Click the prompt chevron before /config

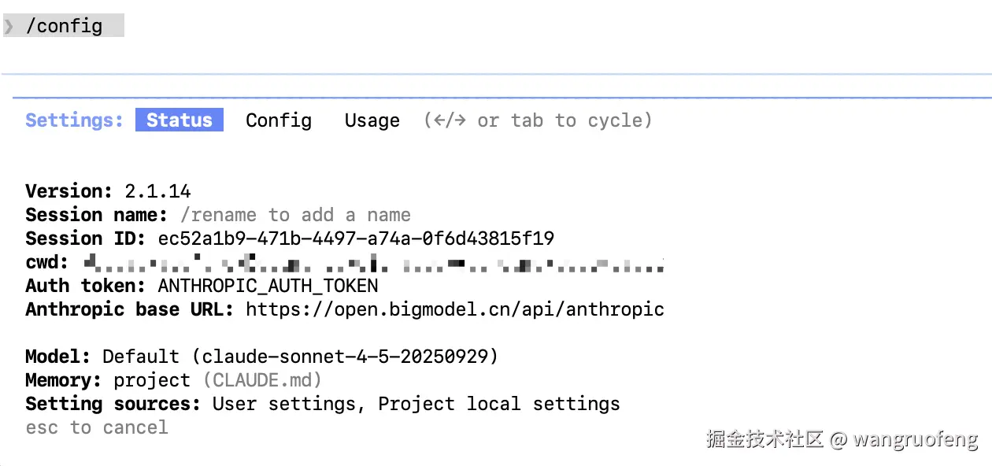pos(9,26)
